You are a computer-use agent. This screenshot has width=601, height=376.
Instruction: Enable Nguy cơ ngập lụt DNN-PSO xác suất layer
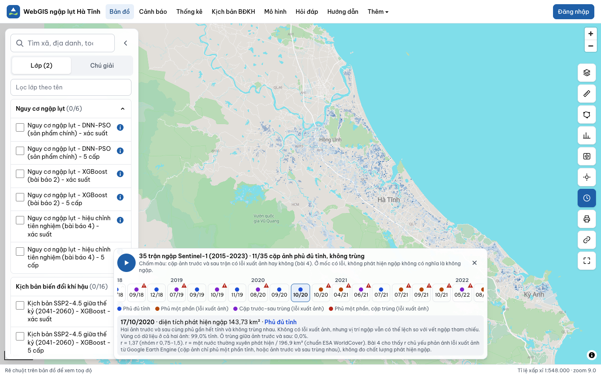coord(20,127)
